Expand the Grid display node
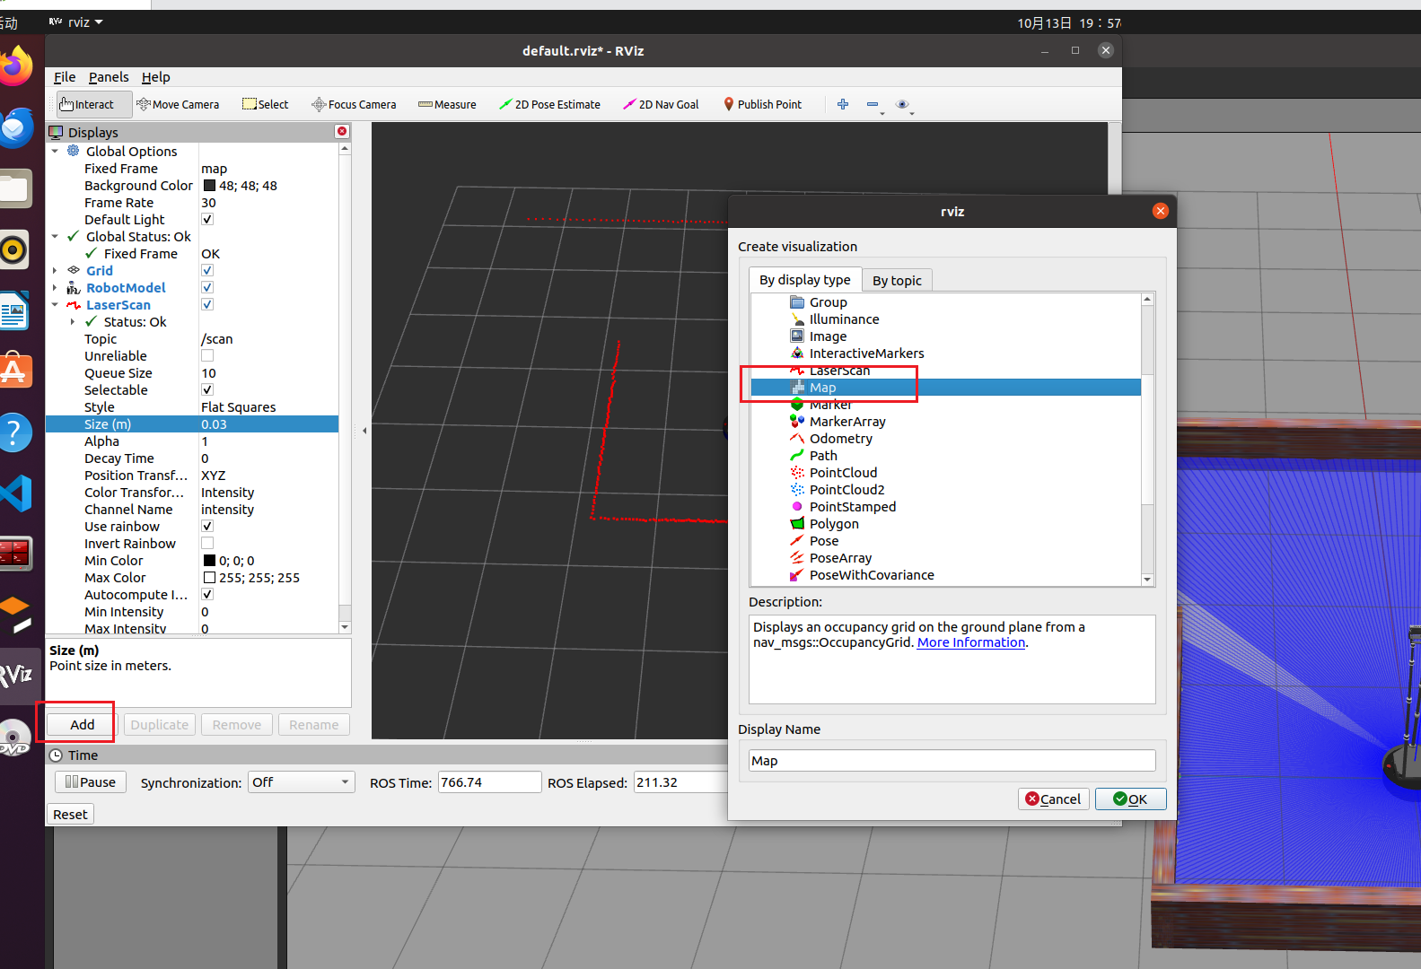Image resolution: width=1421 pixels, height=969 pixels. coord(55,271)
